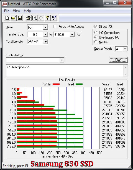The height and width of the screenshot is (170, 133).
Task: Click the ATTO application icon in title bar
Action: pos(4,4)
